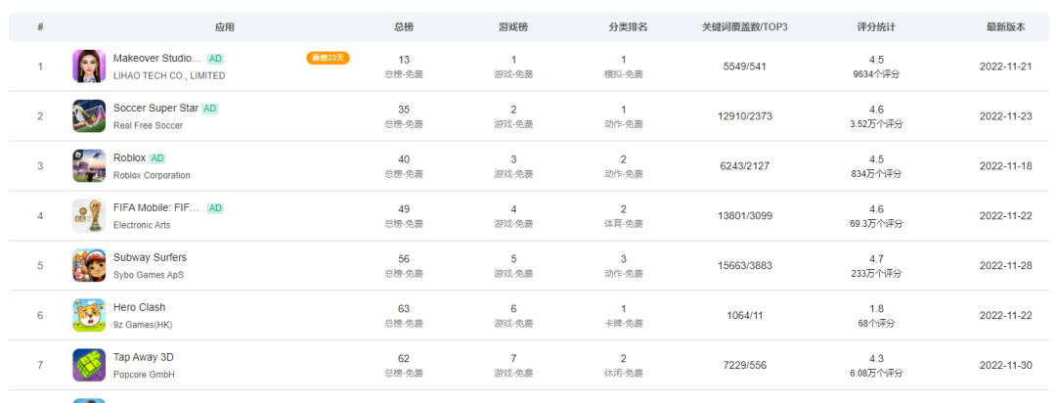
Task: Click the AD badge next to FIFA Mobile
Action: (x=215, y=208)
